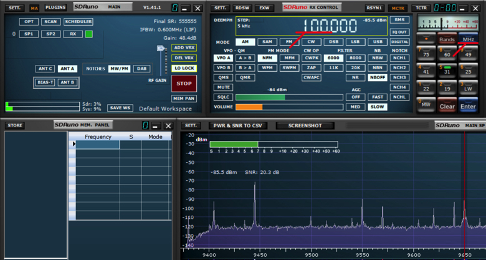The height and width of the screenshot is (260, 486).
Task: Switch to CW mode
Action: 311,42
